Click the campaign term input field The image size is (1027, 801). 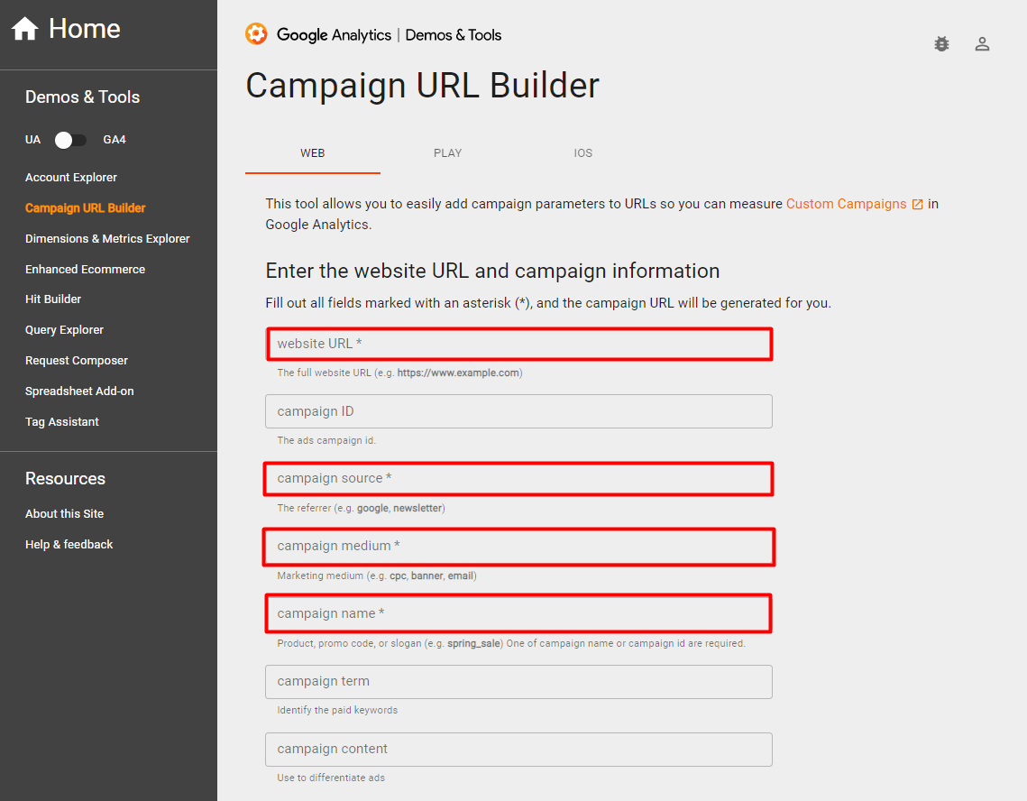518,682
